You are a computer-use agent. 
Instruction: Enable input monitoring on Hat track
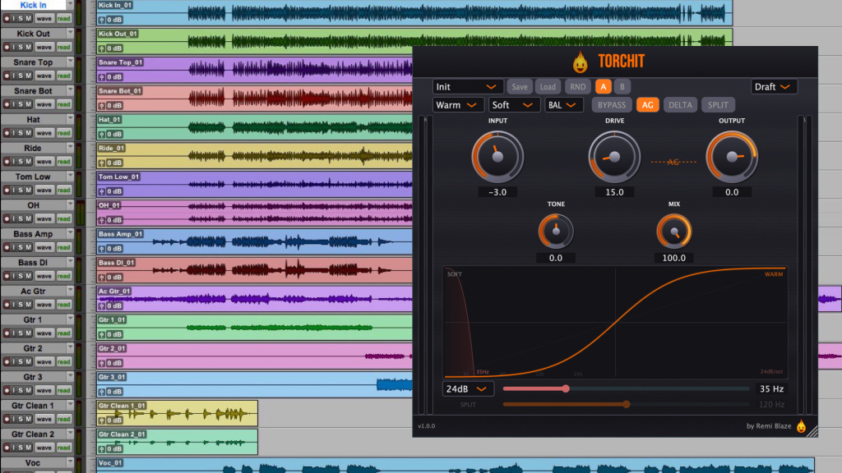pos(14,133)
